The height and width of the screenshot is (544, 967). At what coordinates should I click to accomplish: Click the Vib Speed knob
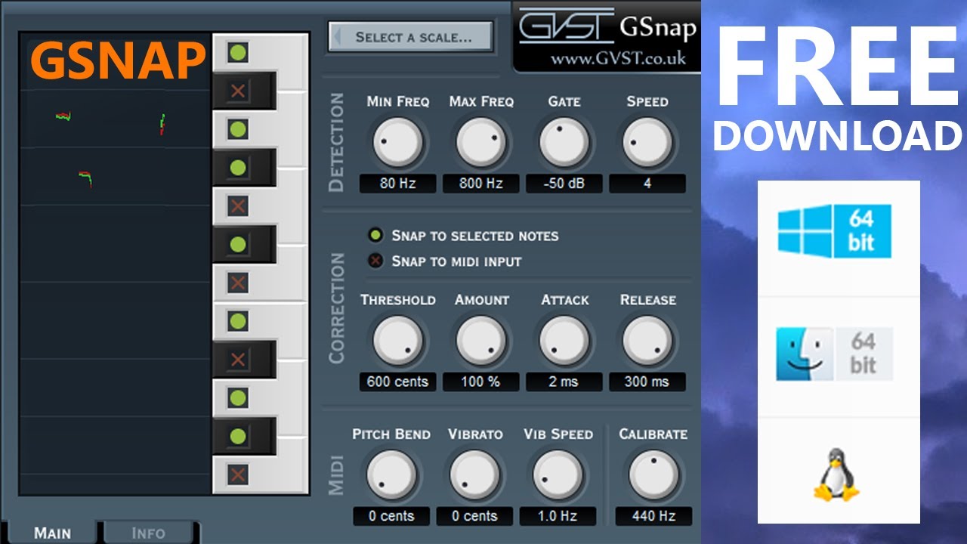click(x=558, y=475)
